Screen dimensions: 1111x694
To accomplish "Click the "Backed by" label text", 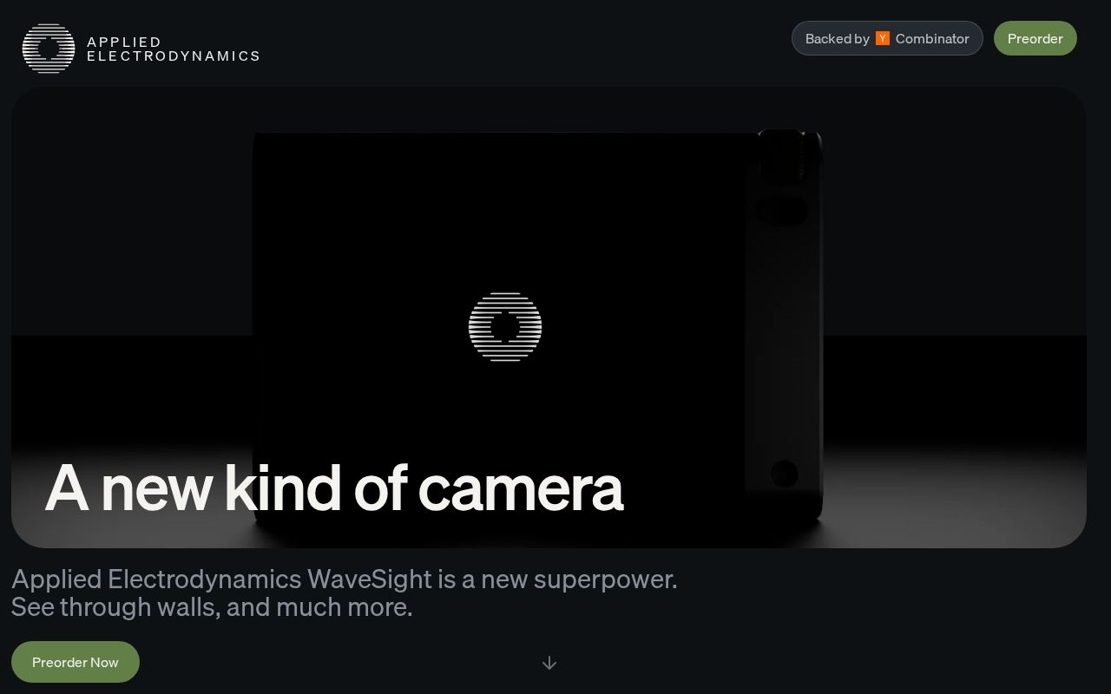I will (838, 38).
